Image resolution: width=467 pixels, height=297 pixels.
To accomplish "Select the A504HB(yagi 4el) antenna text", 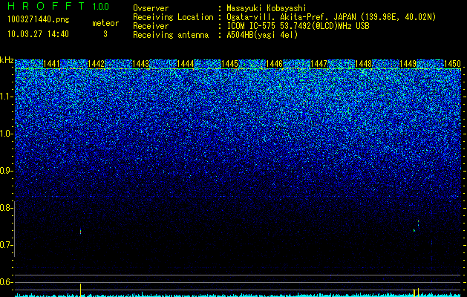I will pyautogui.click(x=262, y=35).
